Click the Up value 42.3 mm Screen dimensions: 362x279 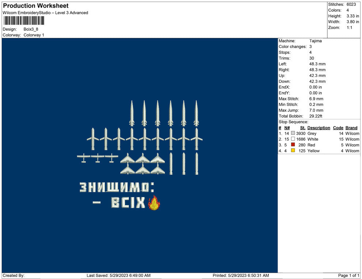click(317, 75)
